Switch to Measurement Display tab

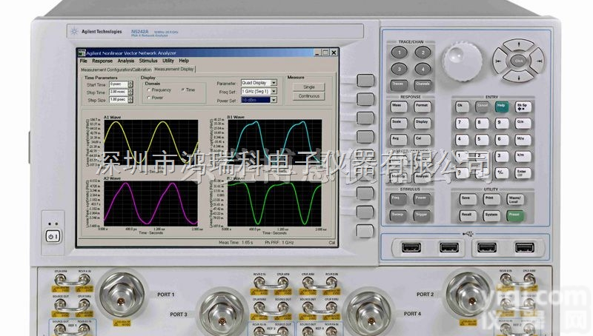click(x=174, y=70)
